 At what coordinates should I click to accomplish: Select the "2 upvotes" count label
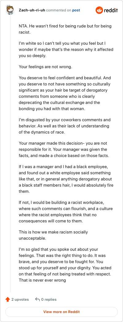(20, 299)
